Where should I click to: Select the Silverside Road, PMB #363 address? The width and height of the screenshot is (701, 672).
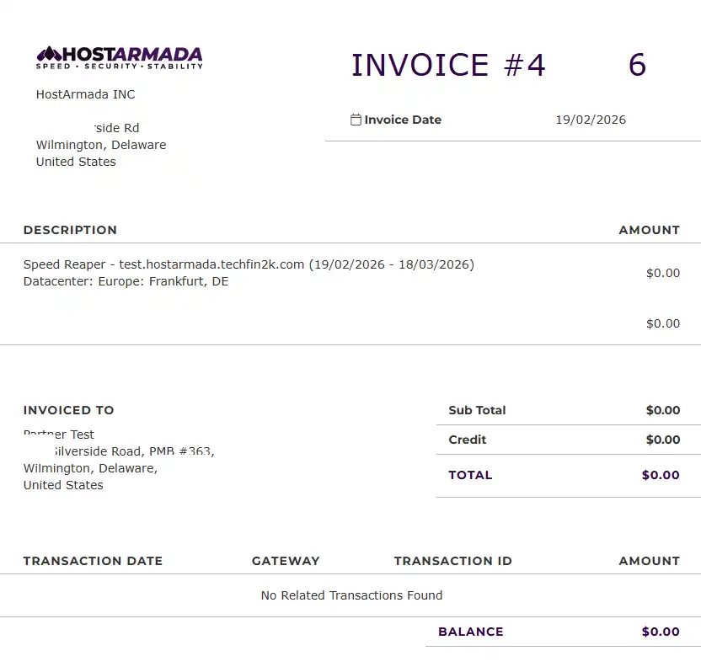coord(134,451)
